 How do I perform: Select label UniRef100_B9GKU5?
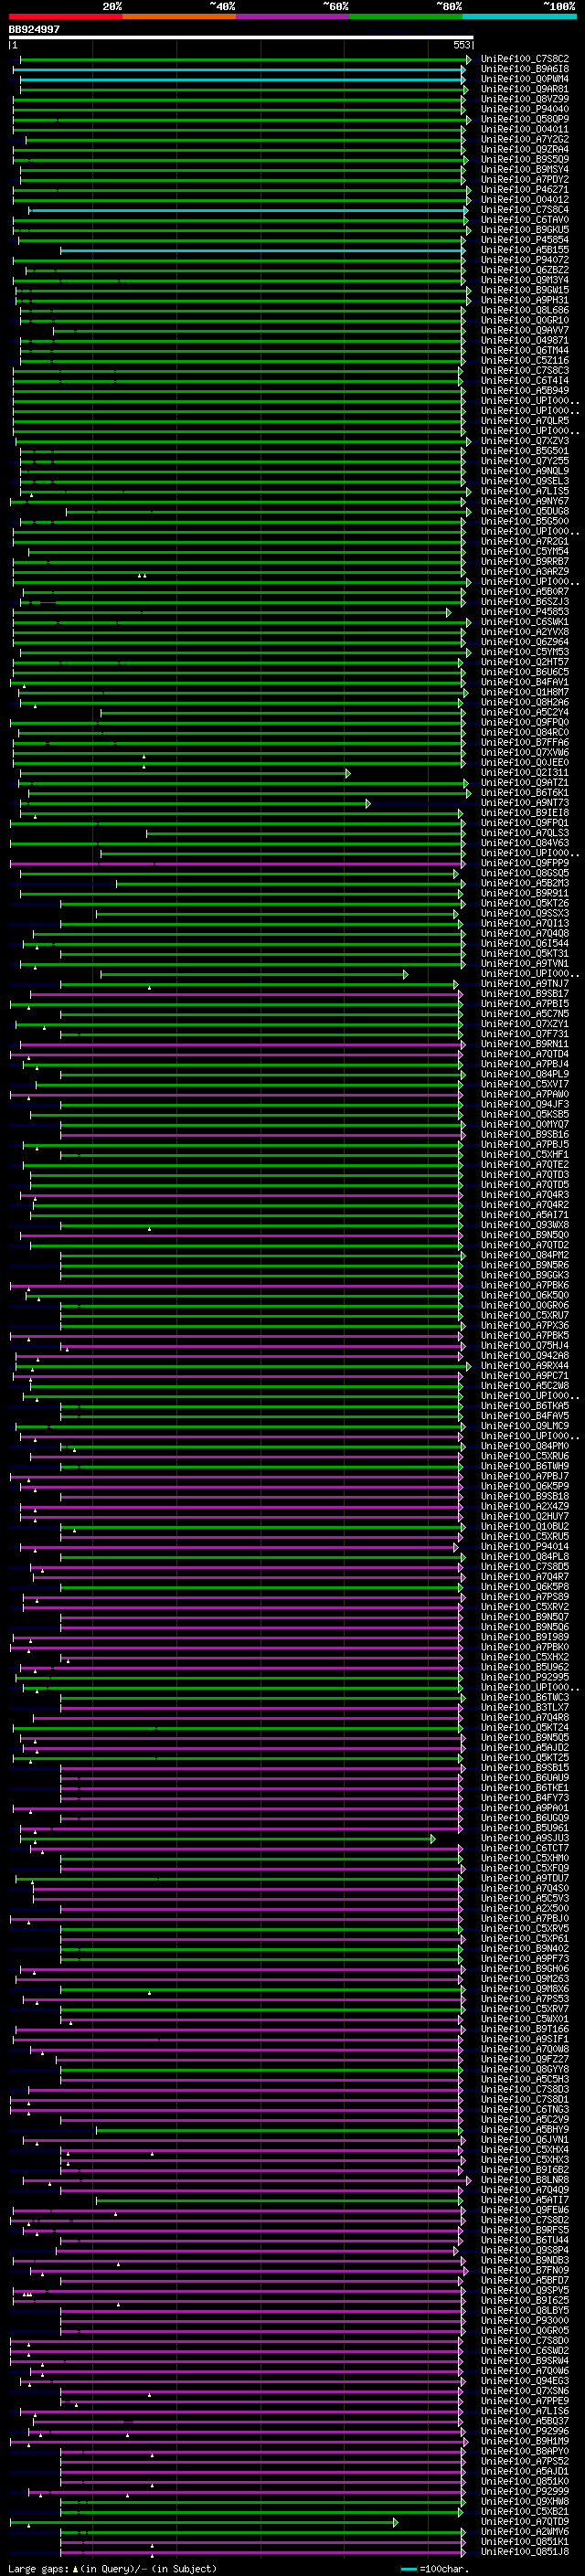point(525,230)
